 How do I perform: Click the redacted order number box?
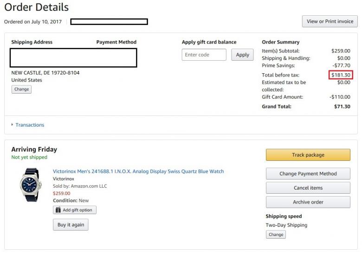(x=109, y=21)
